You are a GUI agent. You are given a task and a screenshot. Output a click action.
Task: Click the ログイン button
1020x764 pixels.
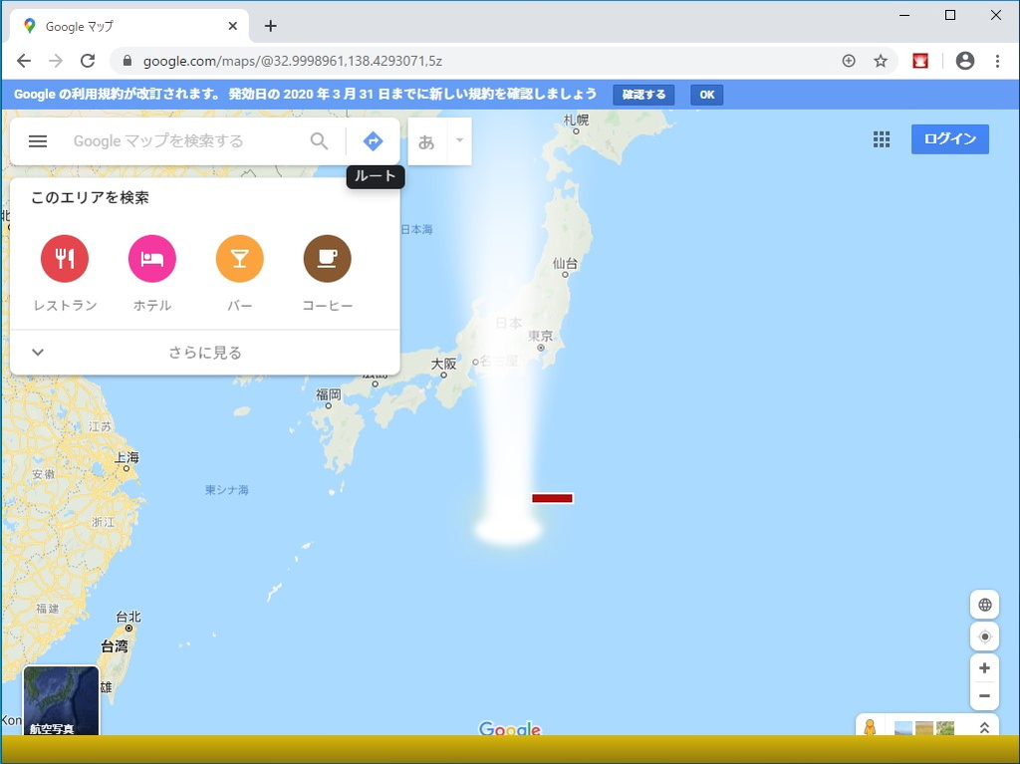pos(949,139)
